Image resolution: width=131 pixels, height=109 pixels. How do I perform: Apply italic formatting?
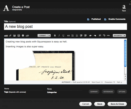(59, 35)
